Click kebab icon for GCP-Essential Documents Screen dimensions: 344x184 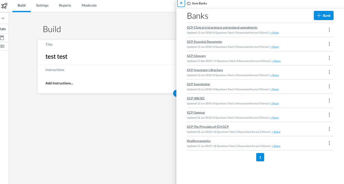point(329,44)
